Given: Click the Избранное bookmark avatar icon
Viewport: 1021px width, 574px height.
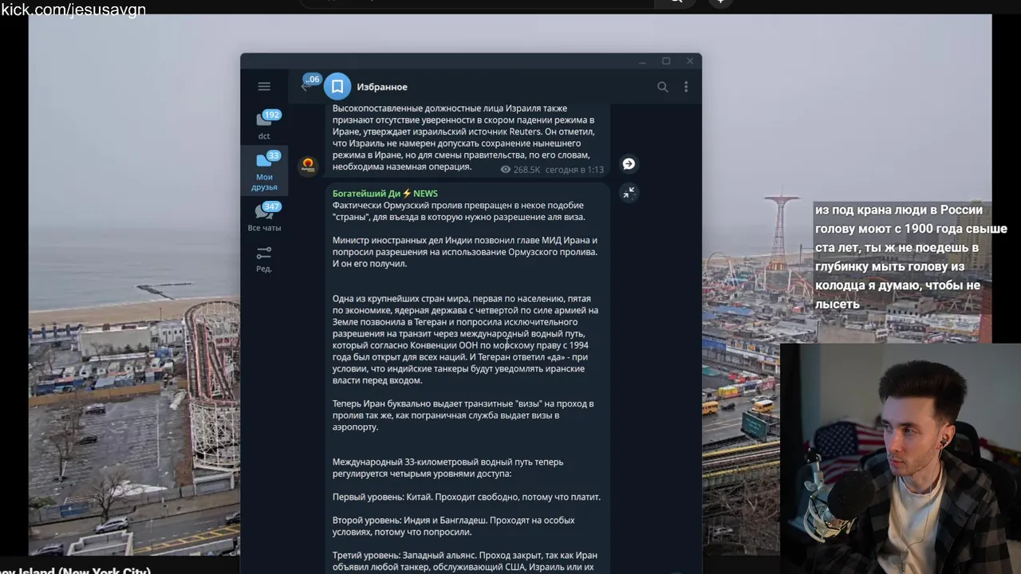Looking at the screenshot, I should [x=337, y=87].
